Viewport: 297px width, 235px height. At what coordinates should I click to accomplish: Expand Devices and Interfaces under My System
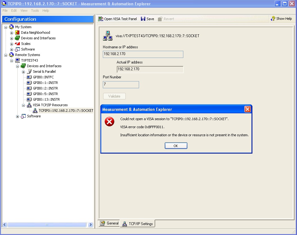(11, 38)
